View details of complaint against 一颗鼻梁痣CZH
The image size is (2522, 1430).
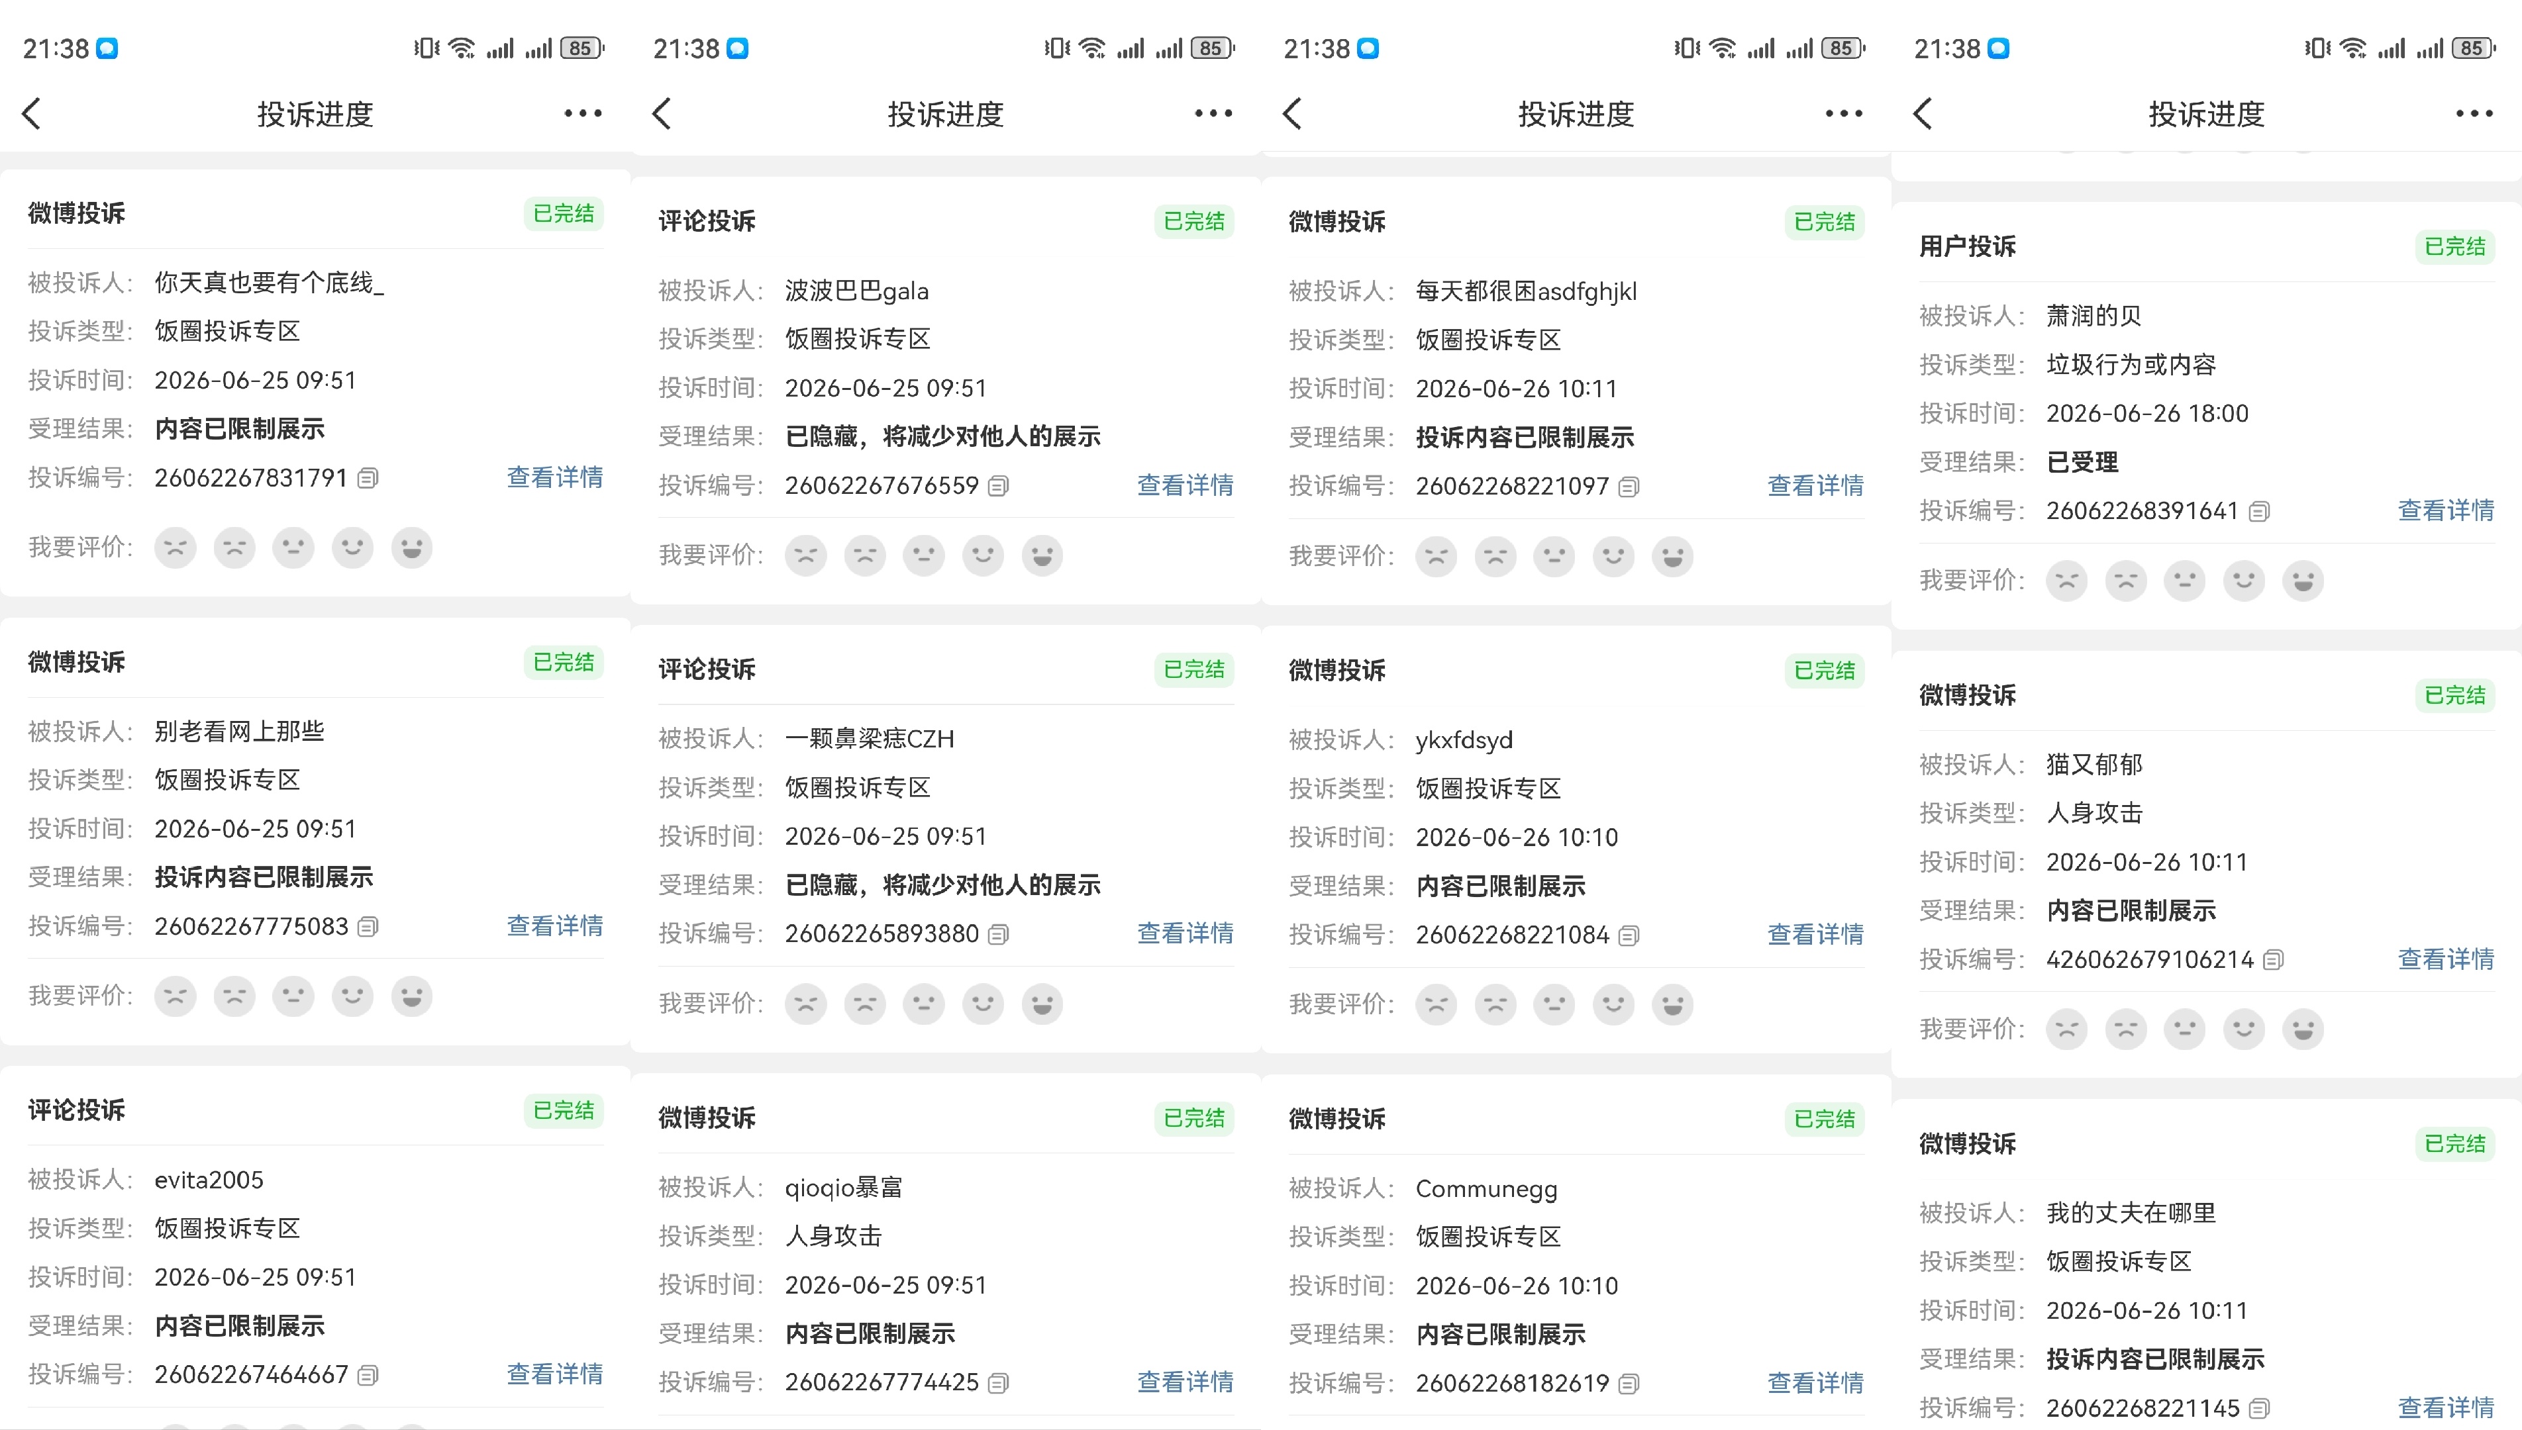coord(1186,934)
